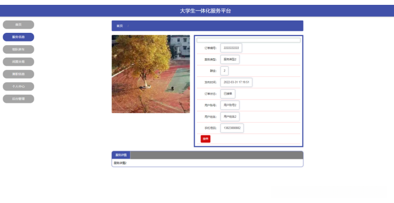Click the service type value 服务类型2

[230, 59]
